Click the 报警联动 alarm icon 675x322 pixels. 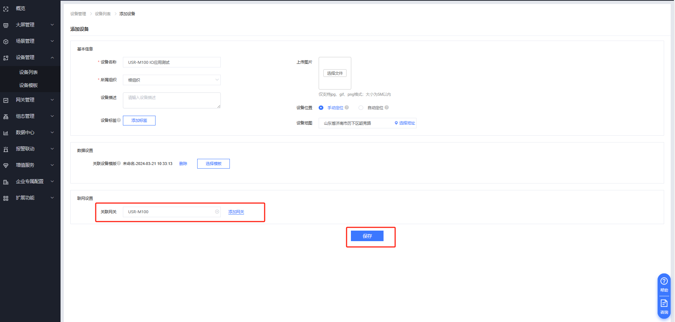[x=6, y=149]
